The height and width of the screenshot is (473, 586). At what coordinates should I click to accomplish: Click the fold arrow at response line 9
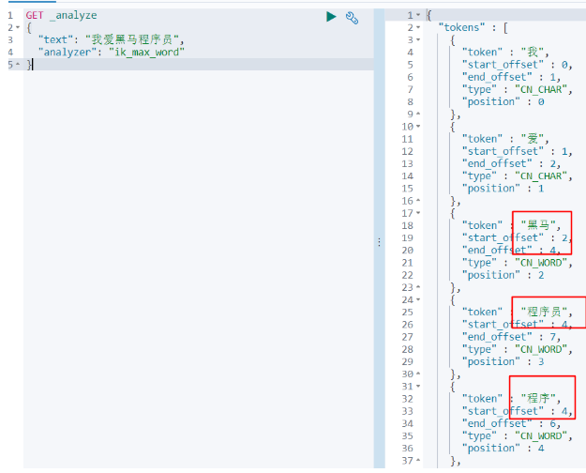[418, 114]
